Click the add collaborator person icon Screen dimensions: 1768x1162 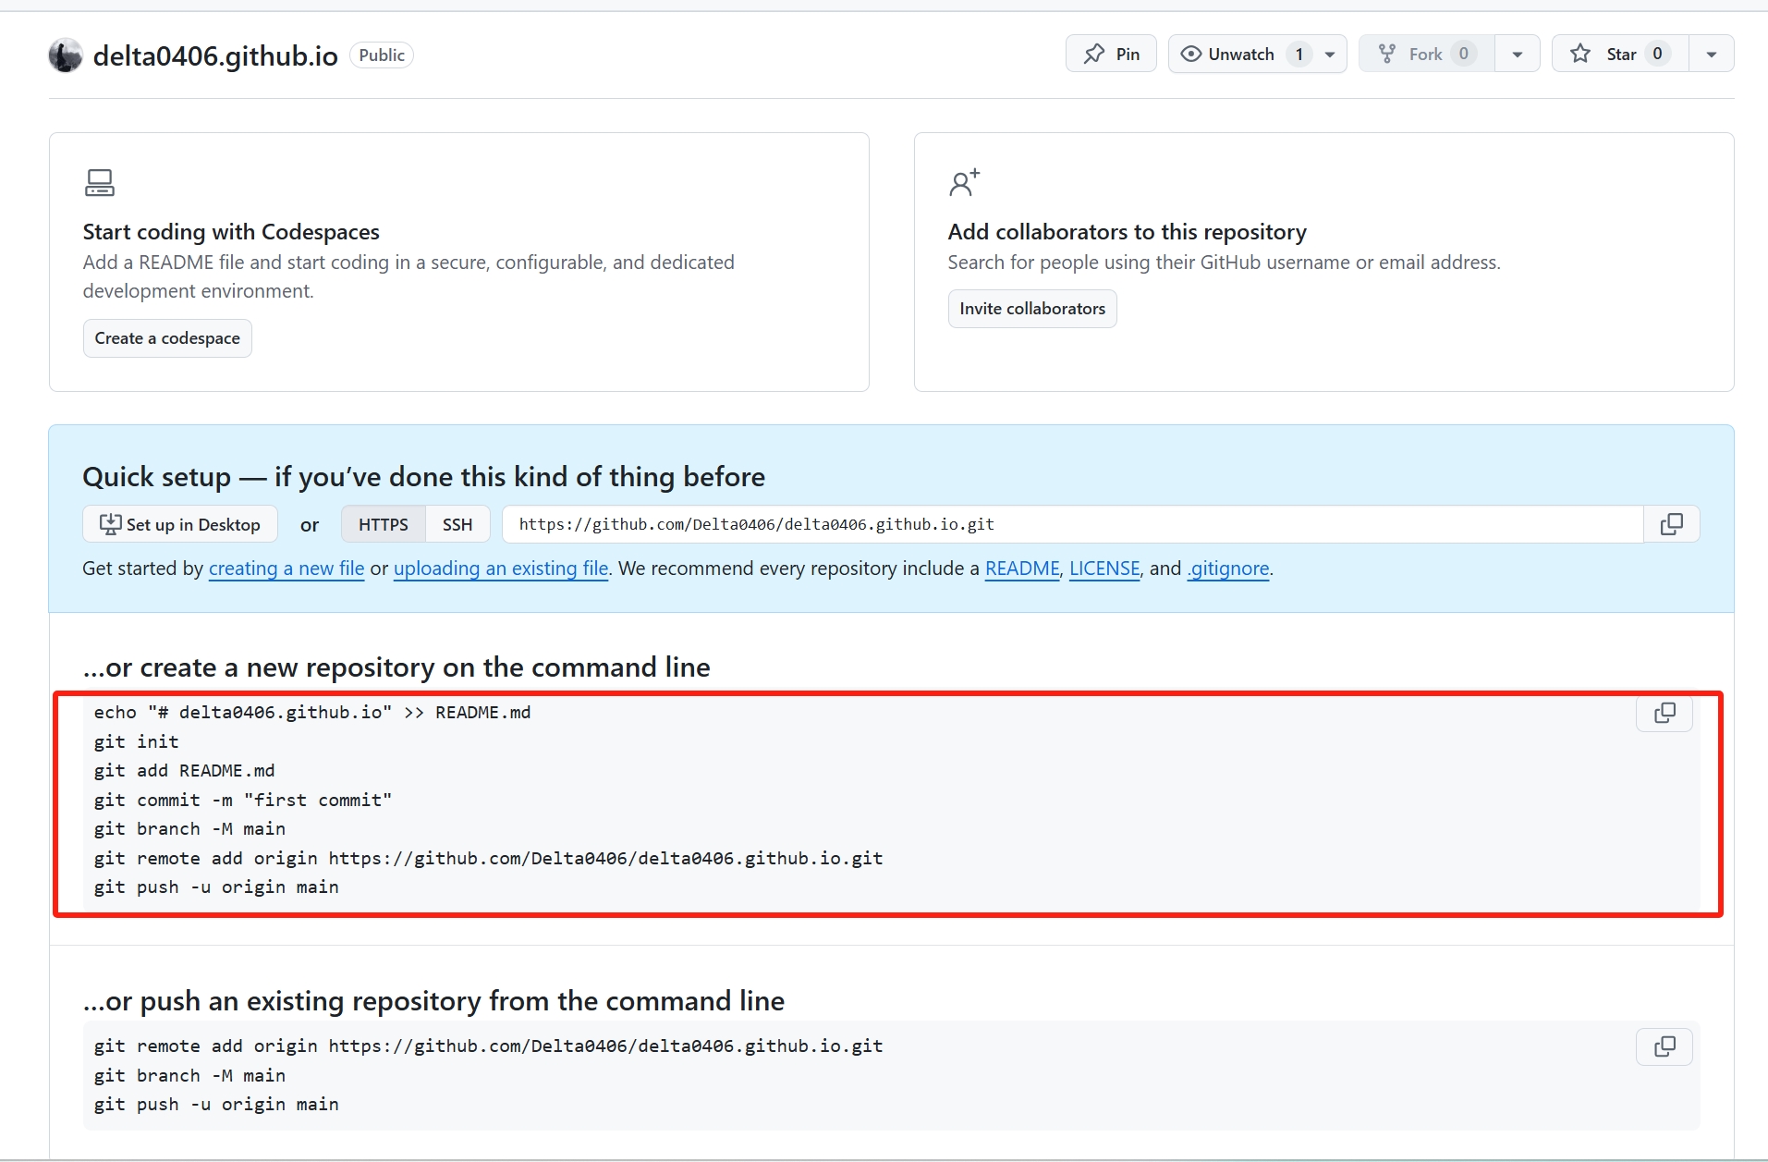pos(964,182)
